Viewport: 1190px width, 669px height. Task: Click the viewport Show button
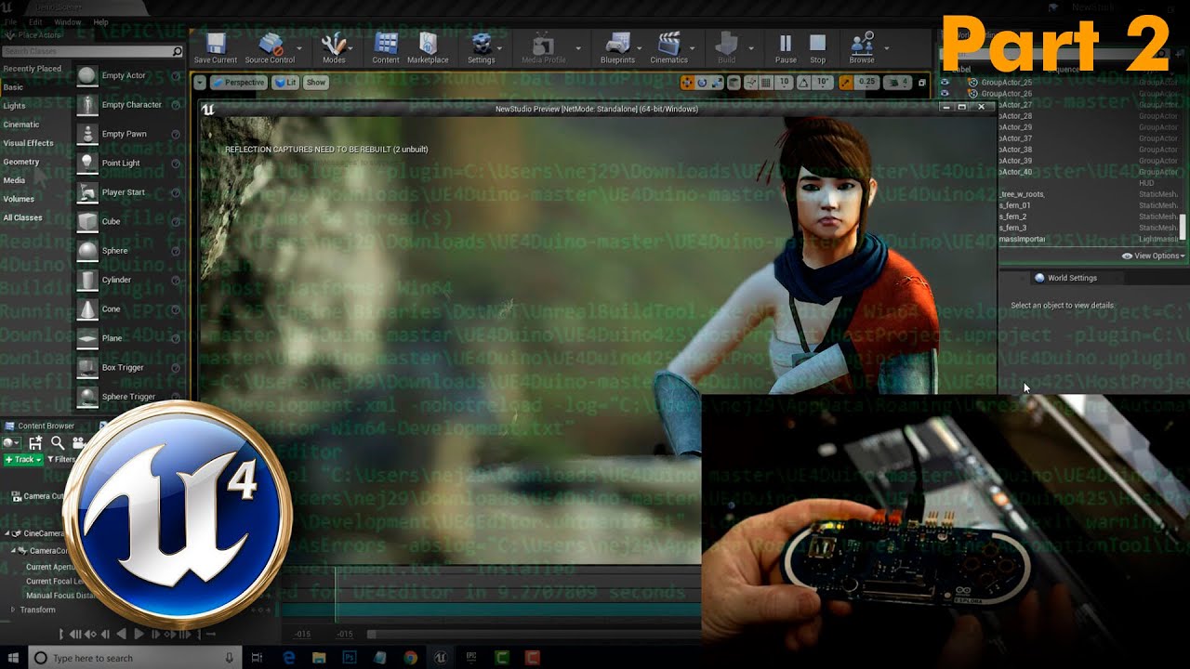316,83
